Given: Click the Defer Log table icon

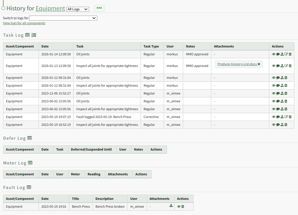Looking at the screenshot, I should point(30,138).
